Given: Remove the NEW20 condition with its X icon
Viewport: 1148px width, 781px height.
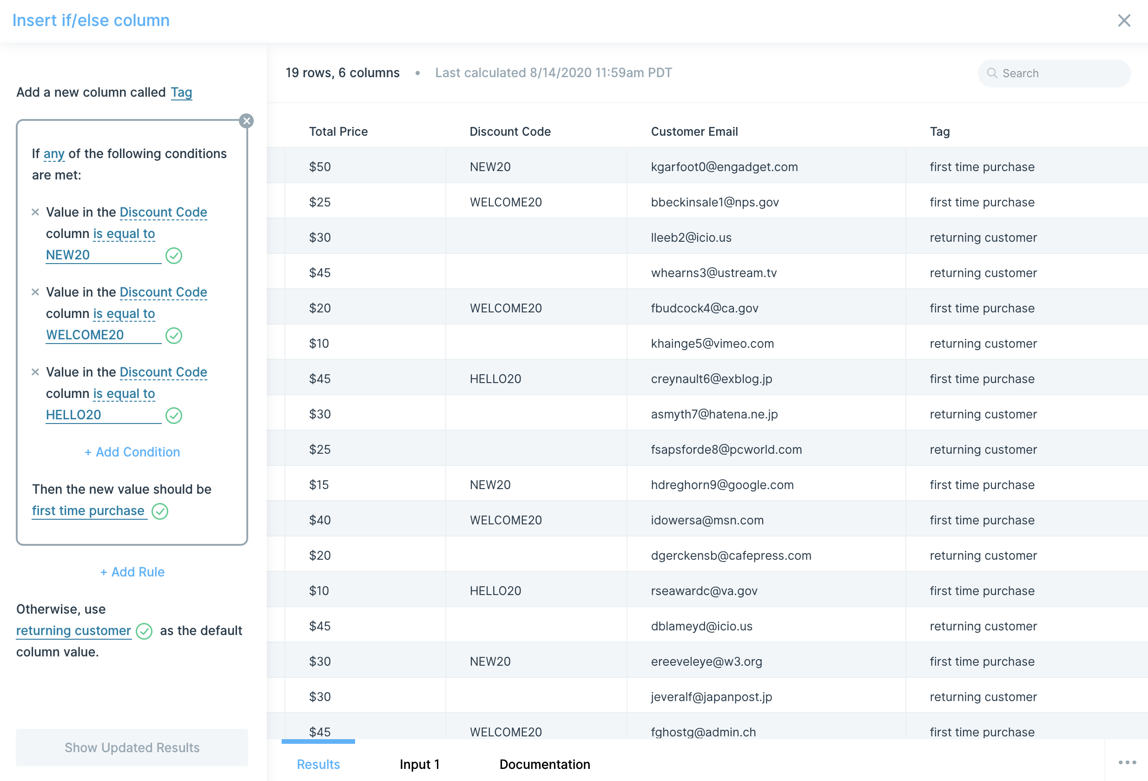Looking at the screenshot, I should point(35,212).
